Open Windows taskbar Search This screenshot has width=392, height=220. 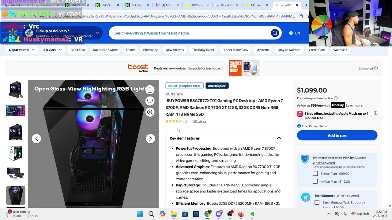pyautogui.click(x=151, y=214)
